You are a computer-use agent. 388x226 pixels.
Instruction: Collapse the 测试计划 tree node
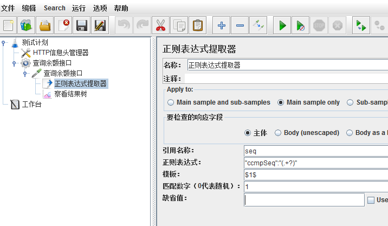[4, 43]
